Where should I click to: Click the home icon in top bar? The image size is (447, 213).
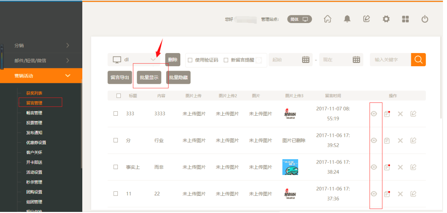327,19
